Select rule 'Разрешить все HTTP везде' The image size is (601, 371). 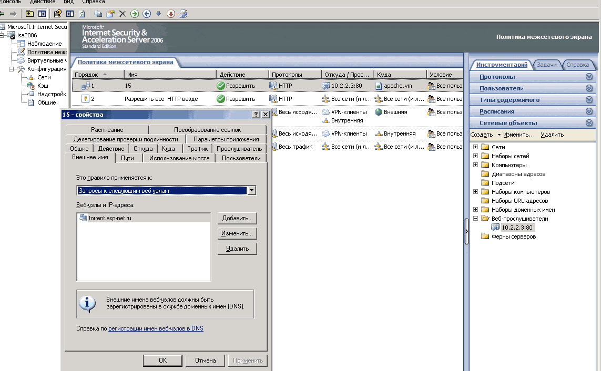coord(161,99)
